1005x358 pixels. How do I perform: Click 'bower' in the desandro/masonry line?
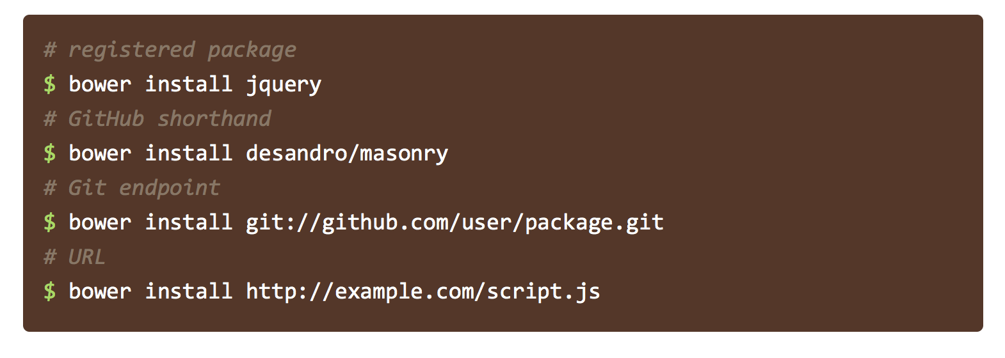(100, 153)
